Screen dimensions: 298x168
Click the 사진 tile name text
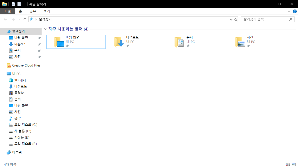point(250,37)
